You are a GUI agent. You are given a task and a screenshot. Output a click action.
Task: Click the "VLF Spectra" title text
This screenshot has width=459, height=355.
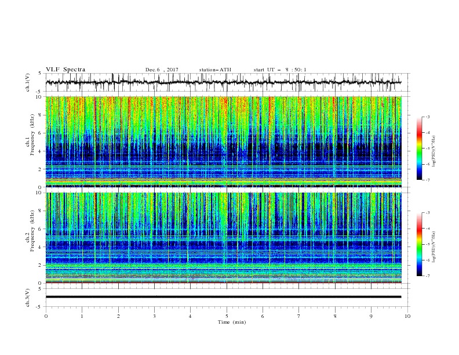[x=65, y=70]
